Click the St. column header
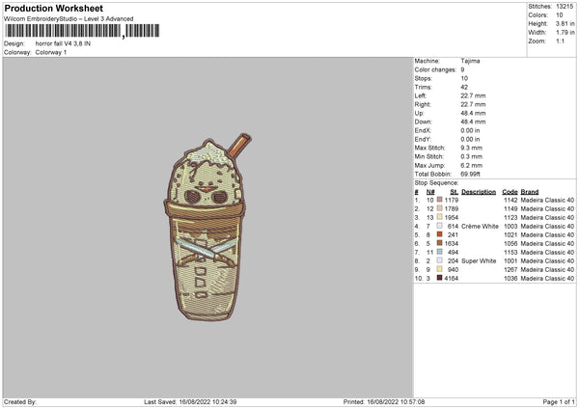 [x=455, y=192]
